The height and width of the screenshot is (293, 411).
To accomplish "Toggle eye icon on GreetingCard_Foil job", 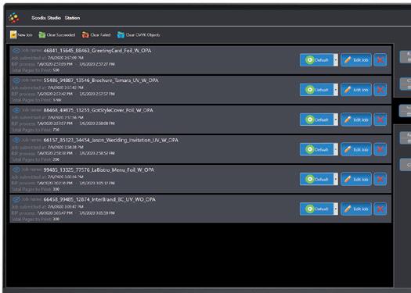I will point(16,51).
